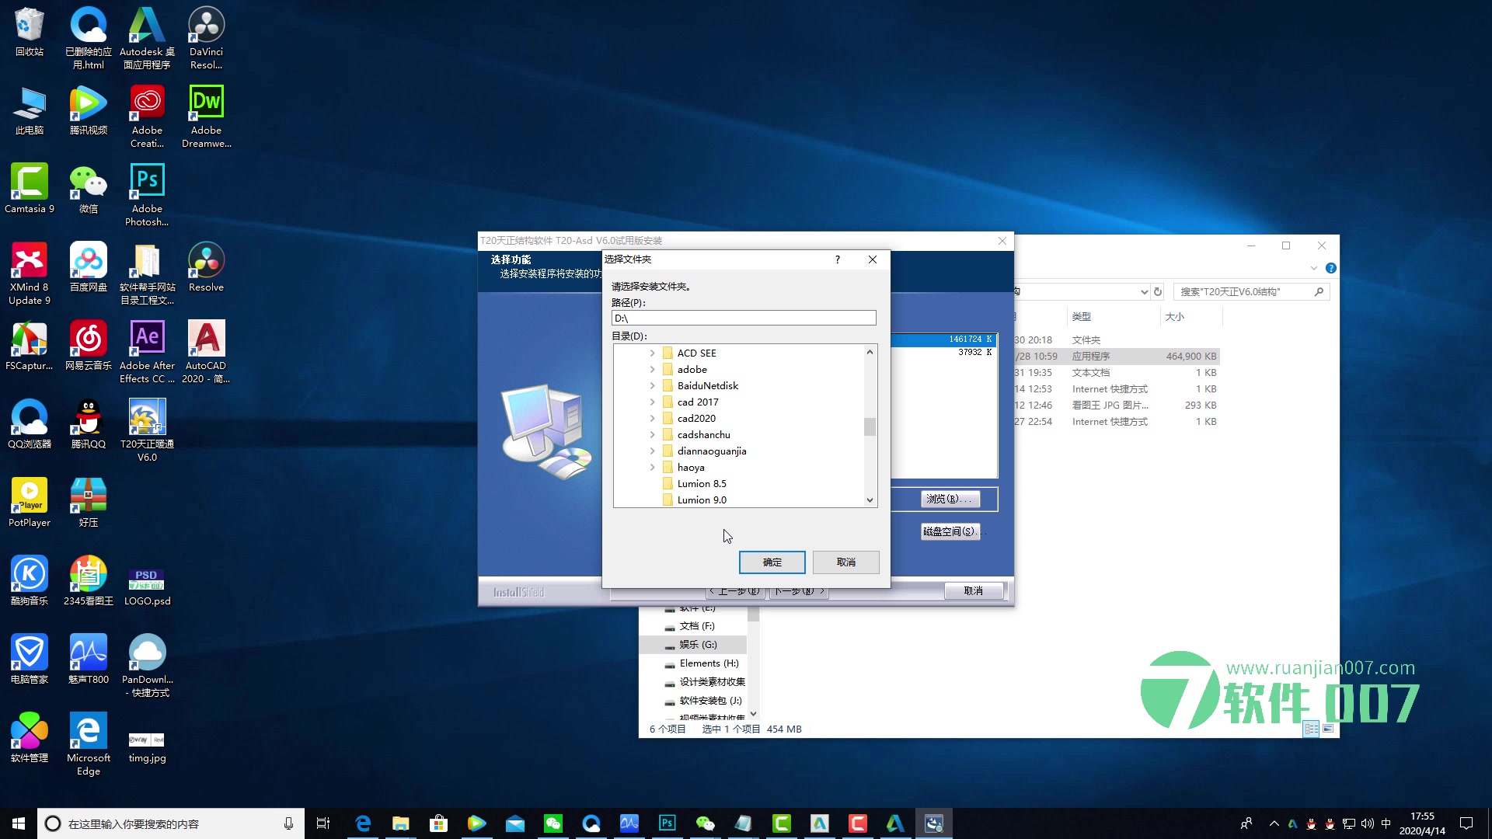
Task: Open Tencent QQ desktop icon
Action: coord(88,424)
